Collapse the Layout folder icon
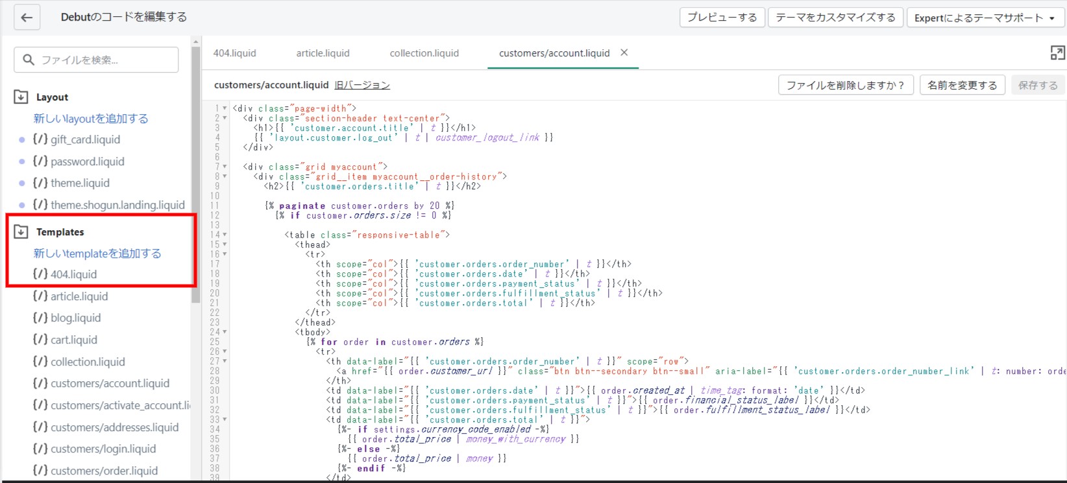This screenshot has height=483, width=1067. click(21, 97)
